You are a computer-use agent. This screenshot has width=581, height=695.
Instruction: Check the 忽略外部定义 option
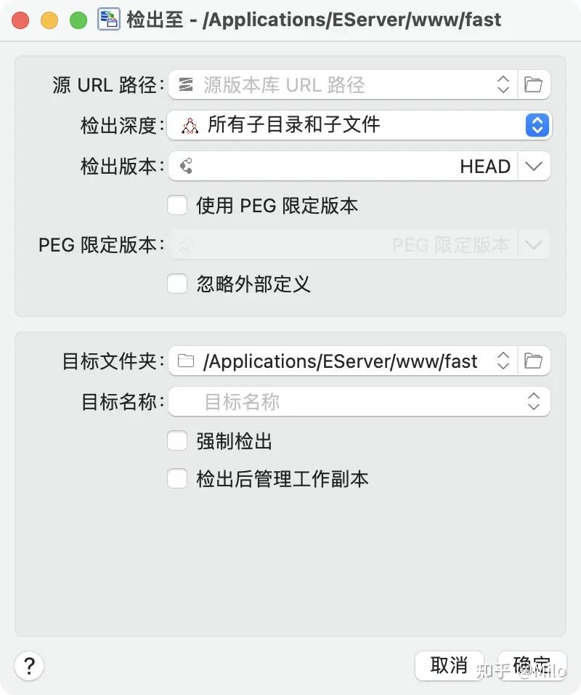176,284
